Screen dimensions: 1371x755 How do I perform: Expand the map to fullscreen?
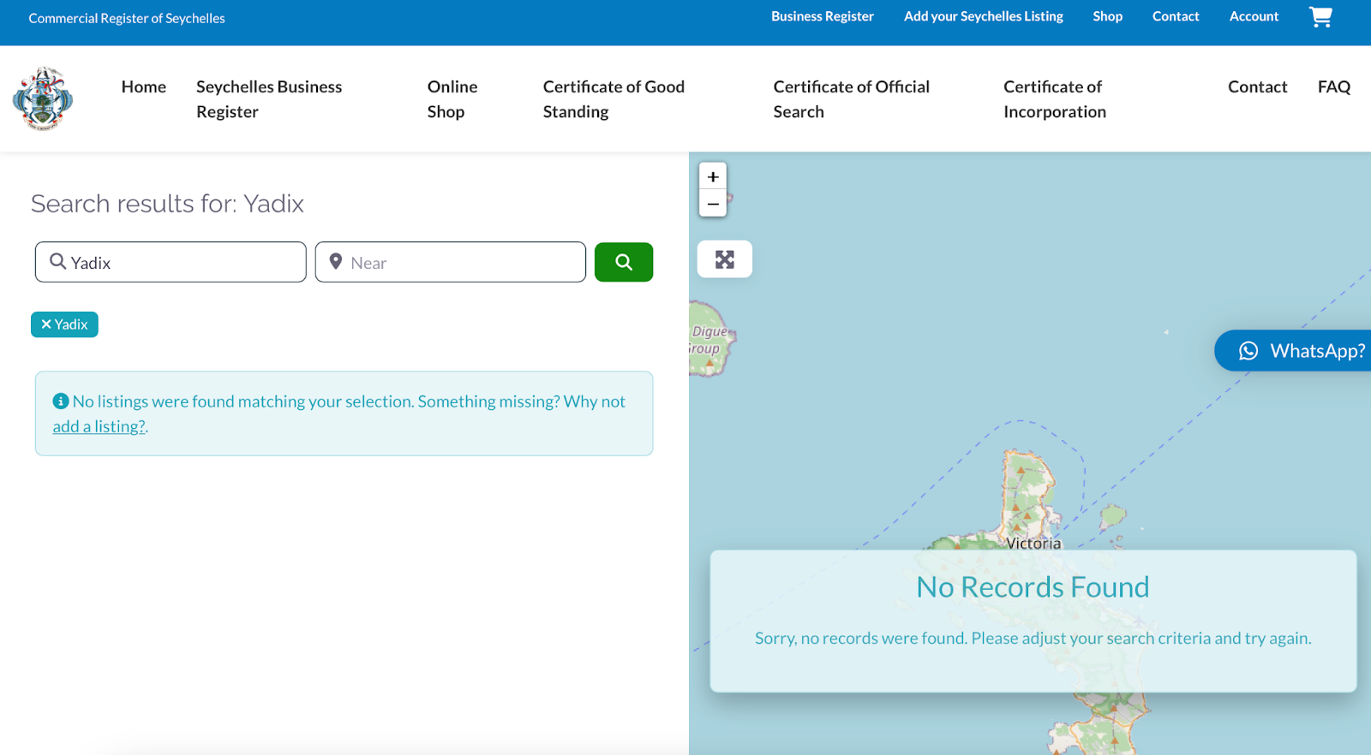724,259
